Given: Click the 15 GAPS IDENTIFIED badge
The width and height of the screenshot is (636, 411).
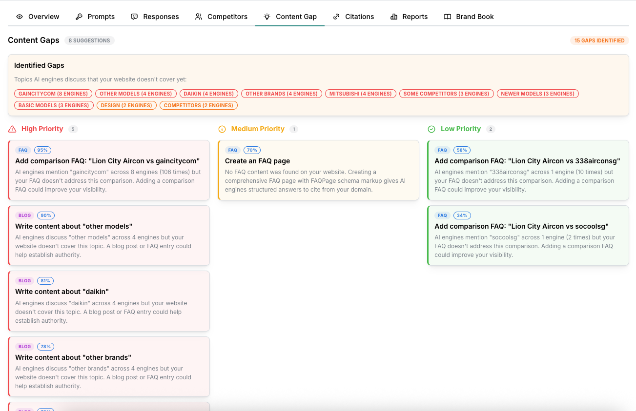Looking at the screenshot, I should pyautogui.click(x=599, y=40).
